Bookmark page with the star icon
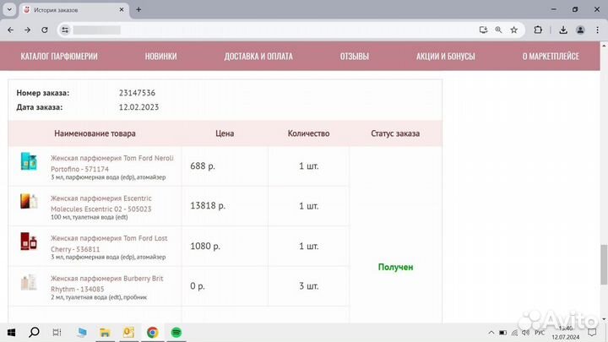The image size is (608, 342). point(513,30)
